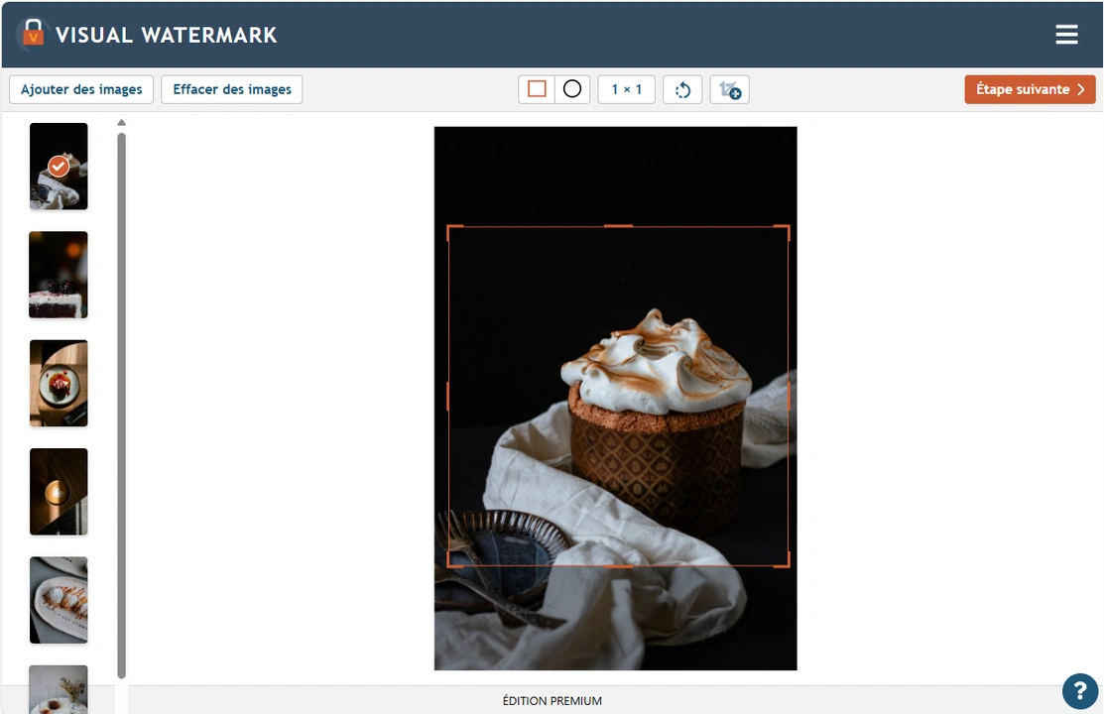Click the bottom edge crop handle
This screenshot has height=714, width=1104.
(618, 566)
